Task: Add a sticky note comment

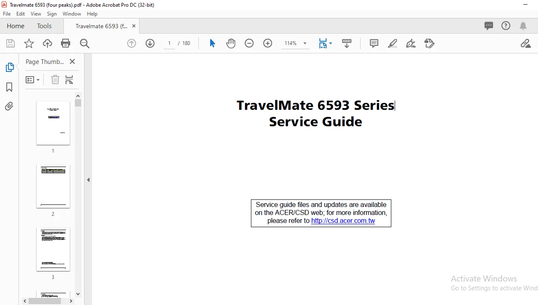Action: coord(374,43)
